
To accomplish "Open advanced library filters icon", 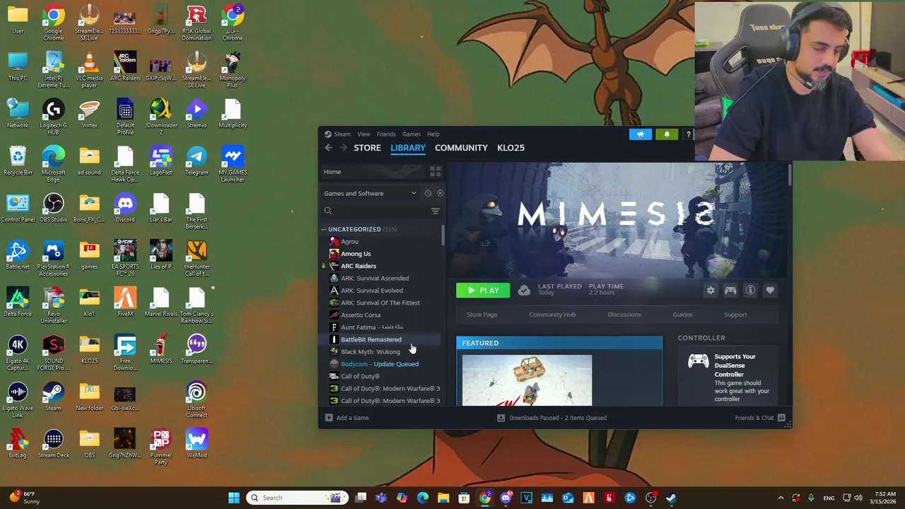I will [436, 211].
